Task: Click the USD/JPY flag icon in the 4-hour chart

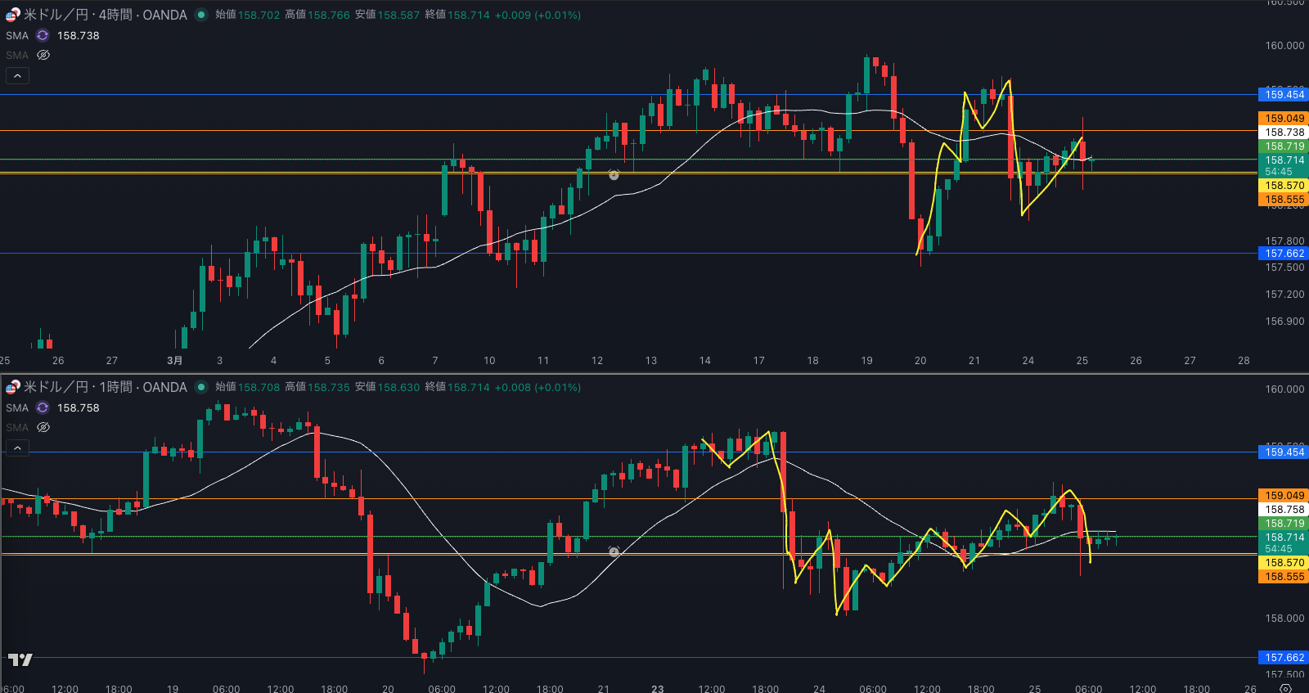Action: [x=13, y=15]
